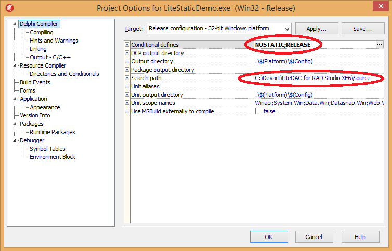Screen dimensions: 392x251
Task: Select the Package output directory label
Action: [163, 70]
